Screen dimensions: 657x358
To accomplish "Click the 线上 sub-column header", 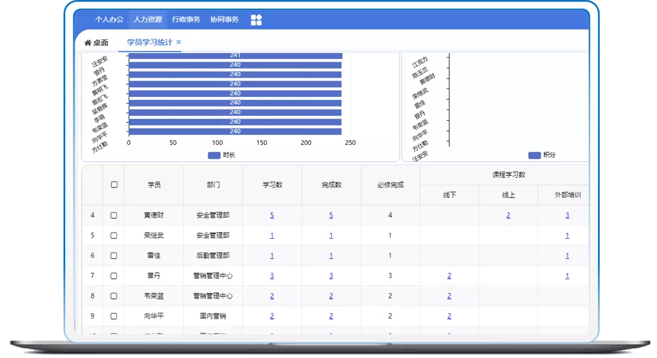I will pos(509,195).
